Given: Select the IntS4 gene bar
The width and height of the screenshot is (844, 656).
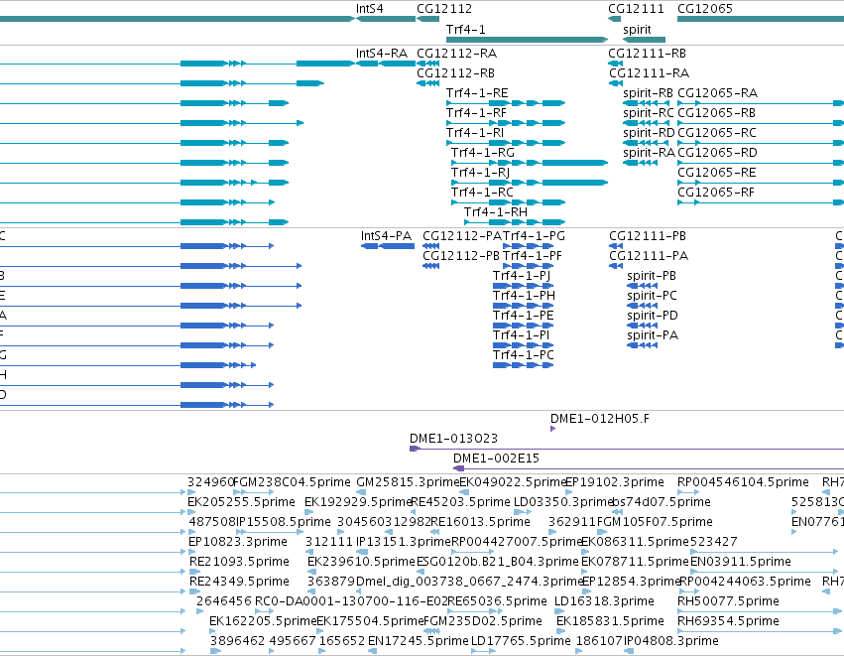Looking at the screenshot, I should tap(386, 19).
